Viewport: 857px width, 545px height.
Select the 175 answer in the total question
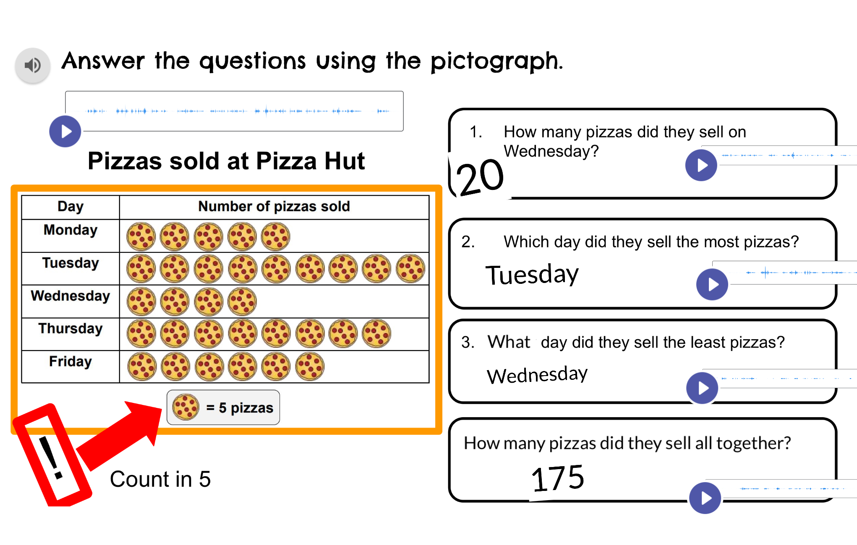click(x=557, y=478)
